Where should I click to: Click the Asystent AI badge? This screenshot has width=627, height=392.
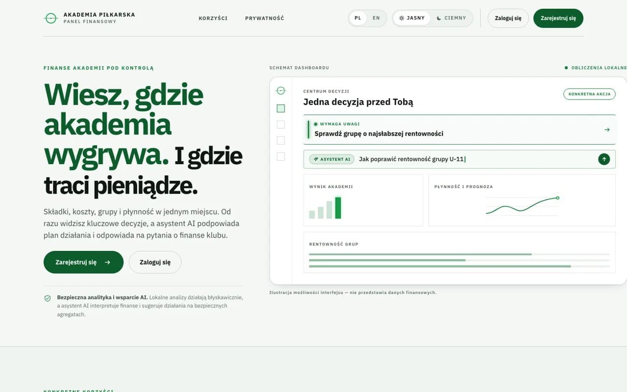click(x=332, y=159)
